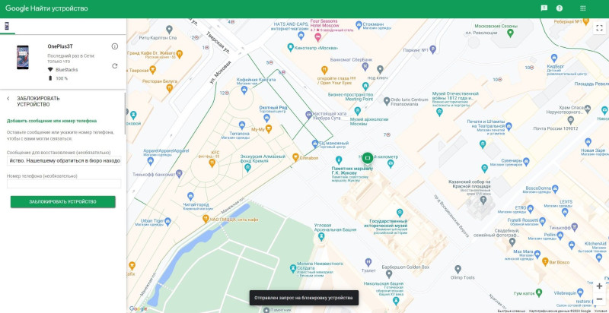Image resolution: width=609 pixels, height=313 pixels.
Task: Open the Быстрые клавиши shortcuts link
Action: pos(511,311)
